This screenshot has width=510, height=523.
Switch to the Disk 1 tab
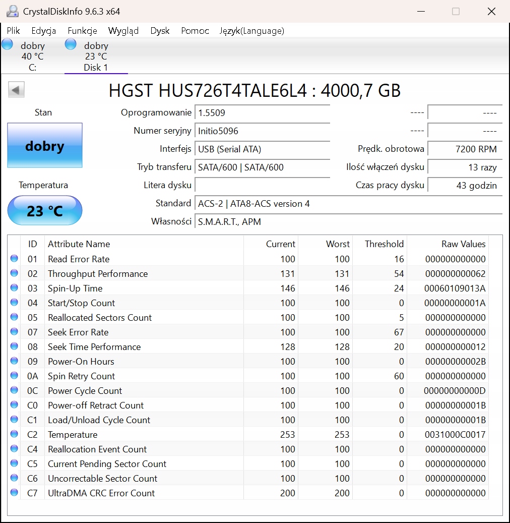[96, 56]
